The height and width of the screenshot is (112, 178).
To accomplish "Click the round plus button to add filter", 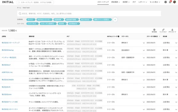I will coord(115,20).
